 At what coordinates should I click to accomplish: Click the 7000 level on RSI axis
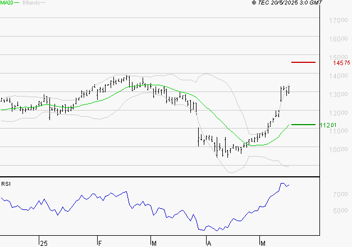(x=340, y=194)
